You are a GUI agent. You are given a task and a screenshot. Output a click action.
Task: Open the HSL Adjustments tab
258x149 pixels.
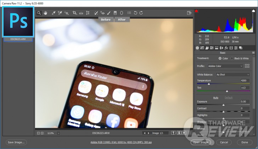[x=212, y=48]
